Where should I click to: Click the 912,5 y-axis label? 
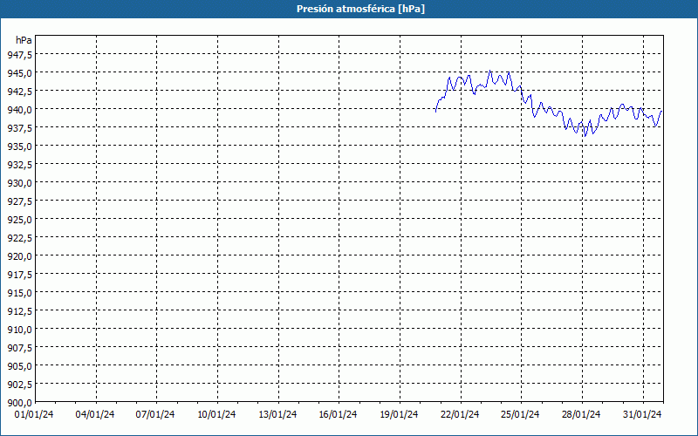pyautogui.click(x=19, y=311)
